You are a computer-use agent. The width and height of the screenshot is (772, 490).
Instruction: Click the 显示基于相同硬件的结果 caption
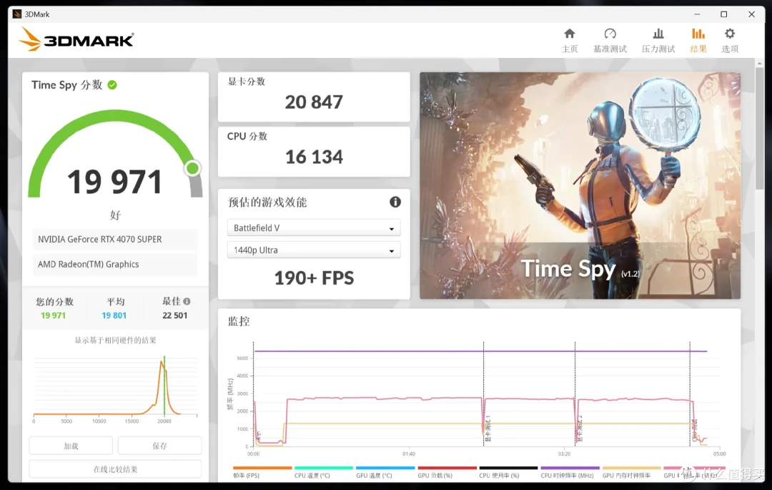click(115, 340)
